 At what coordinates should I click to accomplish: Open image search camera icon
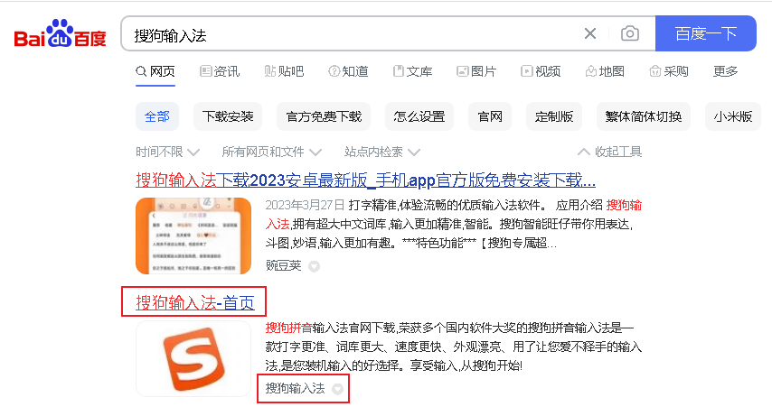630,33
